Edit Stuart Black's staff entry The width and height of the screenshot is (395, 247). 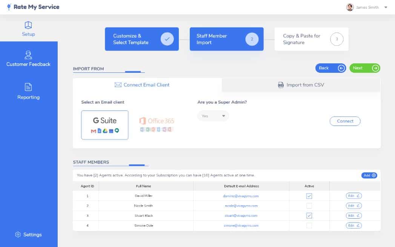click(x=354, y=216)
